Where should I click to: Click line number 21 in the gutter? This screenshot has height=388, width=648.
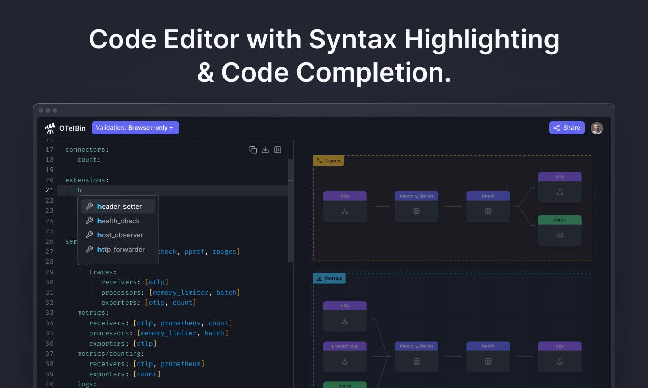[49, 190]
